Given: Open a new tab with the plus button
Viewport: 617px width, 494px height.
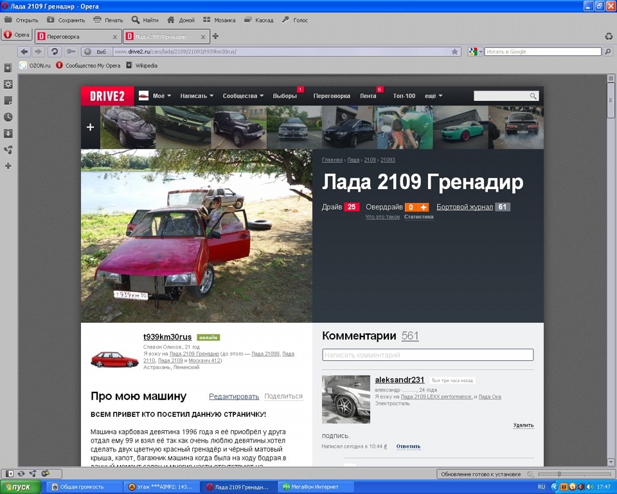Looking at the screenshot, I should (x=216, y=36).
